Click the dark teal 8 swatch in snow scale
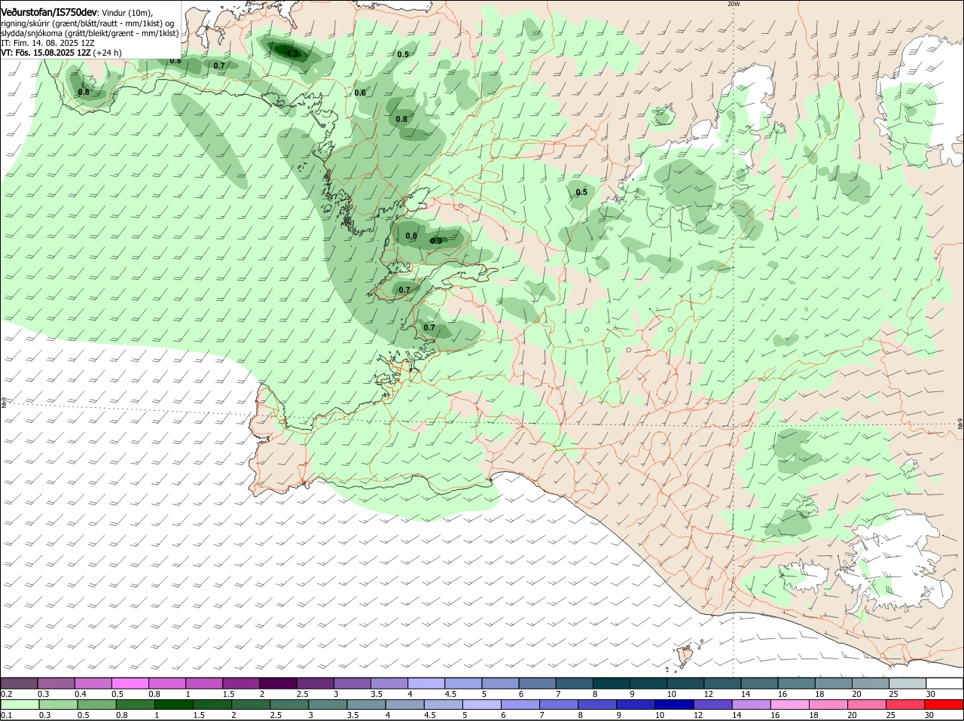 coord(612,683)
